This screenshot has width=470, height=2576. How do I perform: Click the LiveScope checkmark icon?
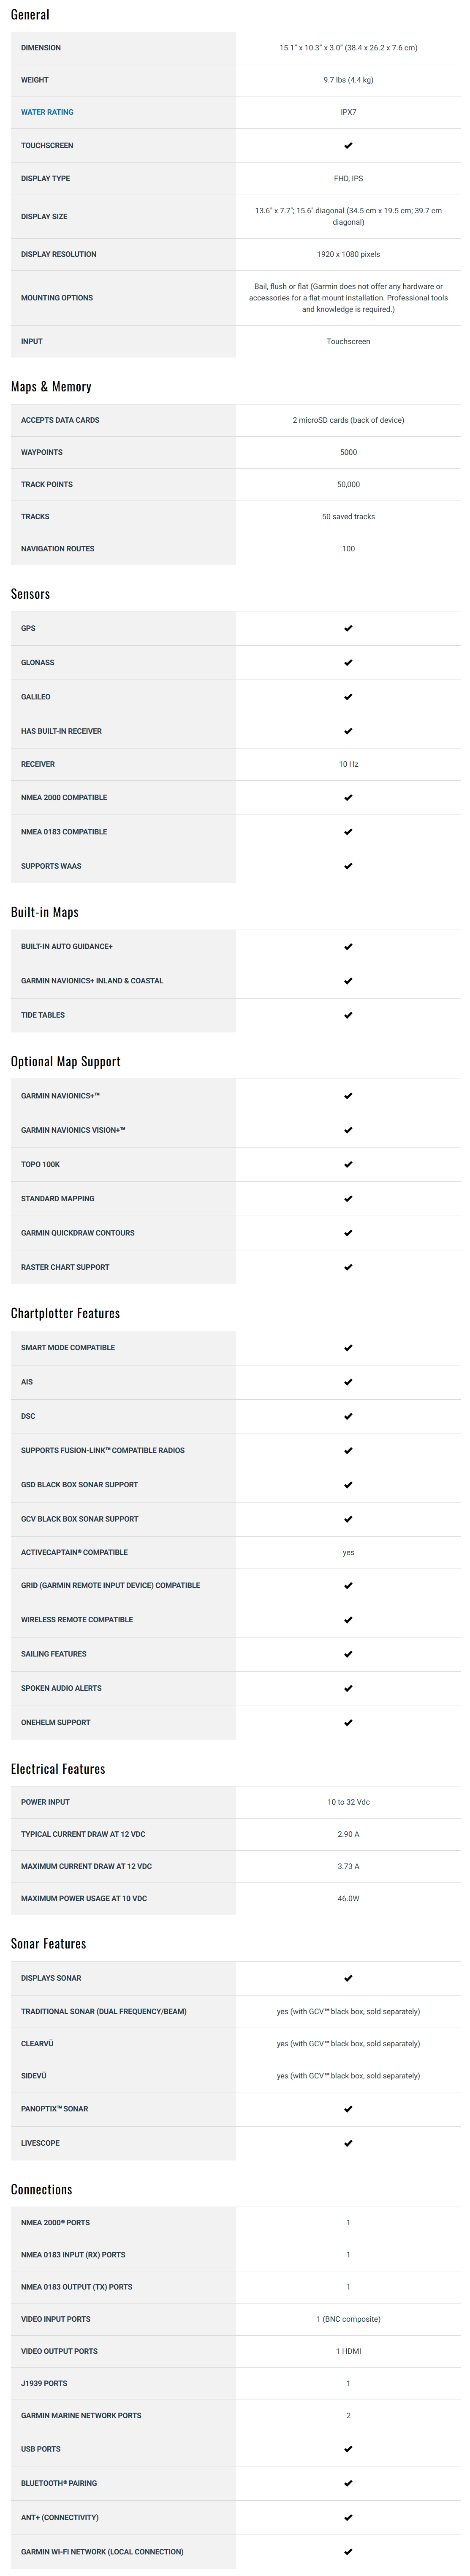point(348,2143)
